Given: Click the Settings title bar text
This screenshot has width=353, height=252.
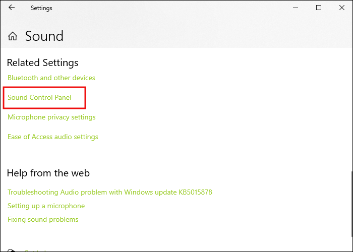Looking at the screenshot, I should (x=41, y=8).
